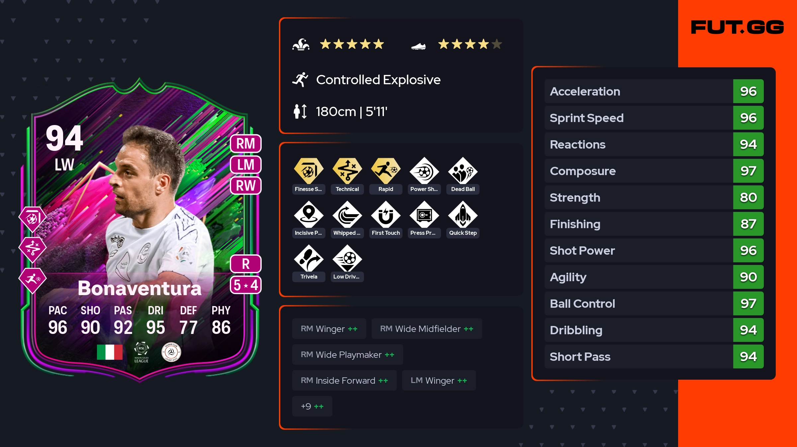
Task: Select the RW alternate position badge
Action: (x=246, y=186)
